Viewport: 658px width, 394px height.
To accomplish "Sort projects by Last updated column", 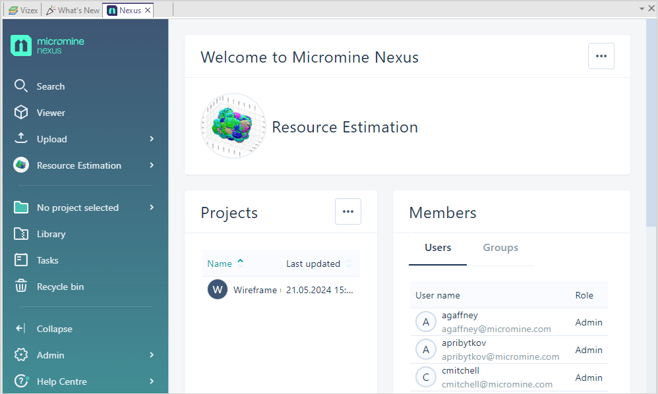I will click(318, 264).
